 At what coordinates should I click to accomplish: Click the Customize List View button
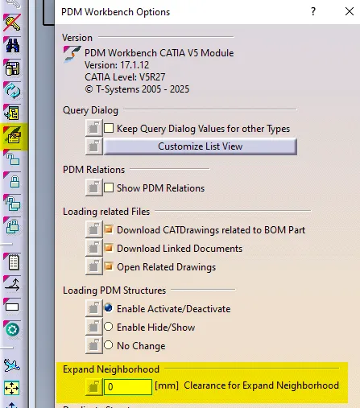pyautogui.click(x=201, y=146)
